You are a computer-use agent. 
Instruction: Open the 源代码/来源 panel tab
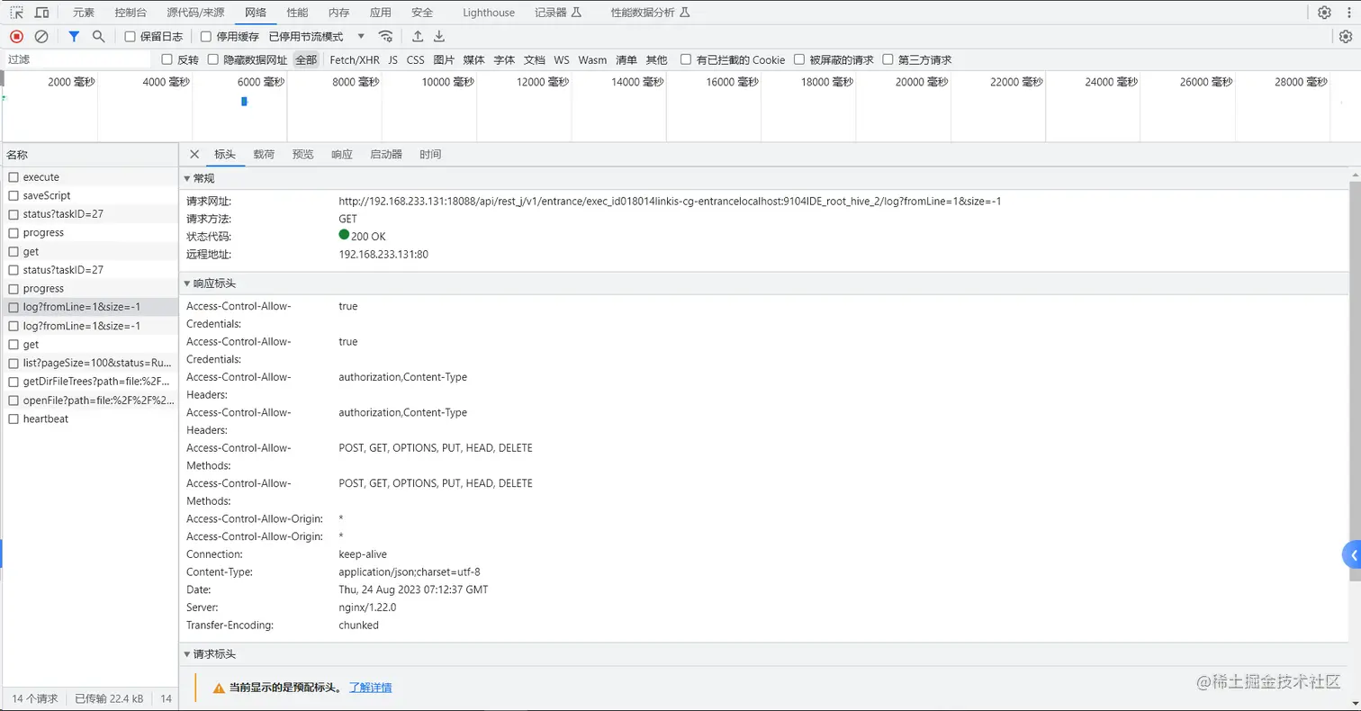pos(195,13)
